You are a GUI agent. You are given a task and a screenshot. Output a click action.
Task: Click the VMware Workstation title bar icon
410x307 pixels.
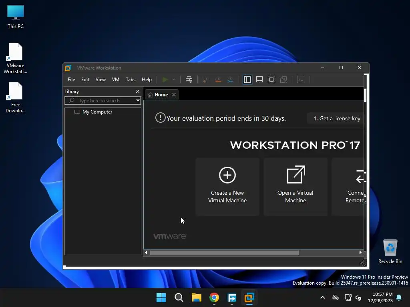(x=68, y=68)
